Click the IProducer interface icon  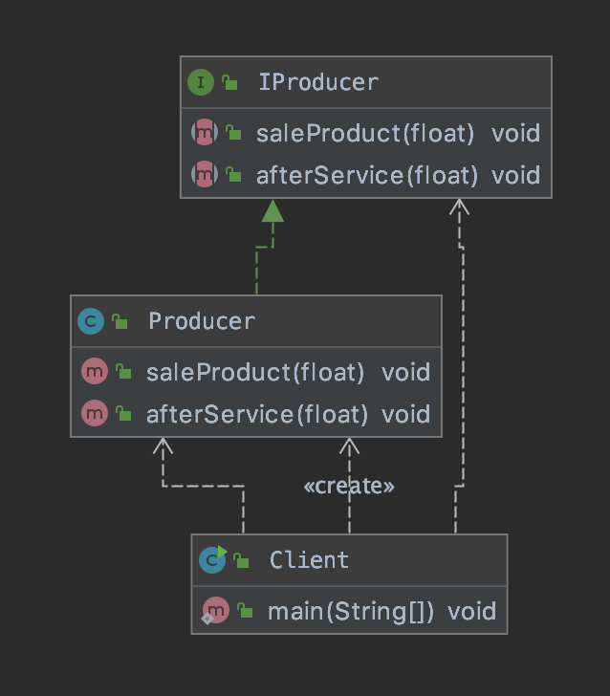point(200,82)
